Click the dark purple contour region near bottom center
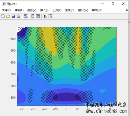Image resolution: width=130 pixels, height=116 pixels. [66, 97]
